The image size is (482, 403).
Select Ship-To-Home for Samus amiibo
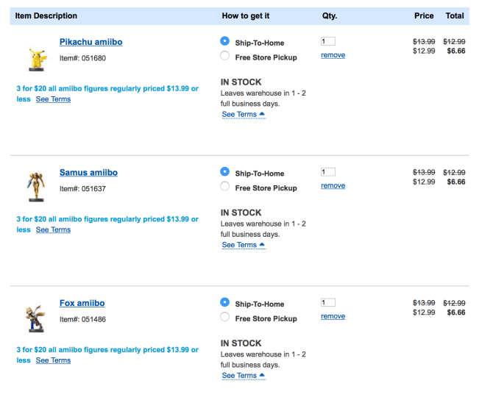tap(225, 172)
